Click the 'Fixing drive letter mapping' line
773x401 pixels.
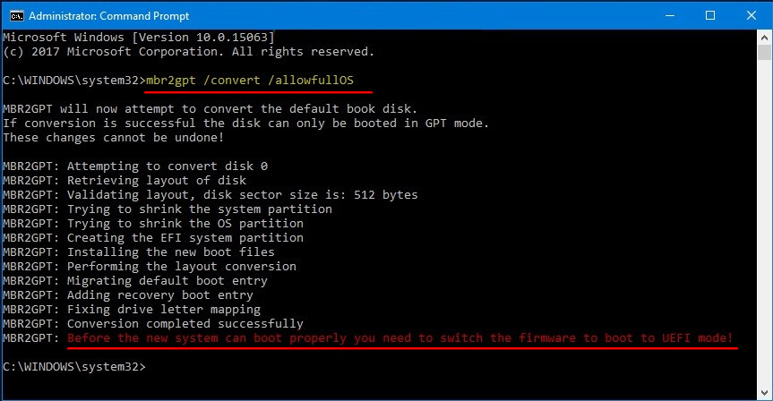[x=132, y=310]
